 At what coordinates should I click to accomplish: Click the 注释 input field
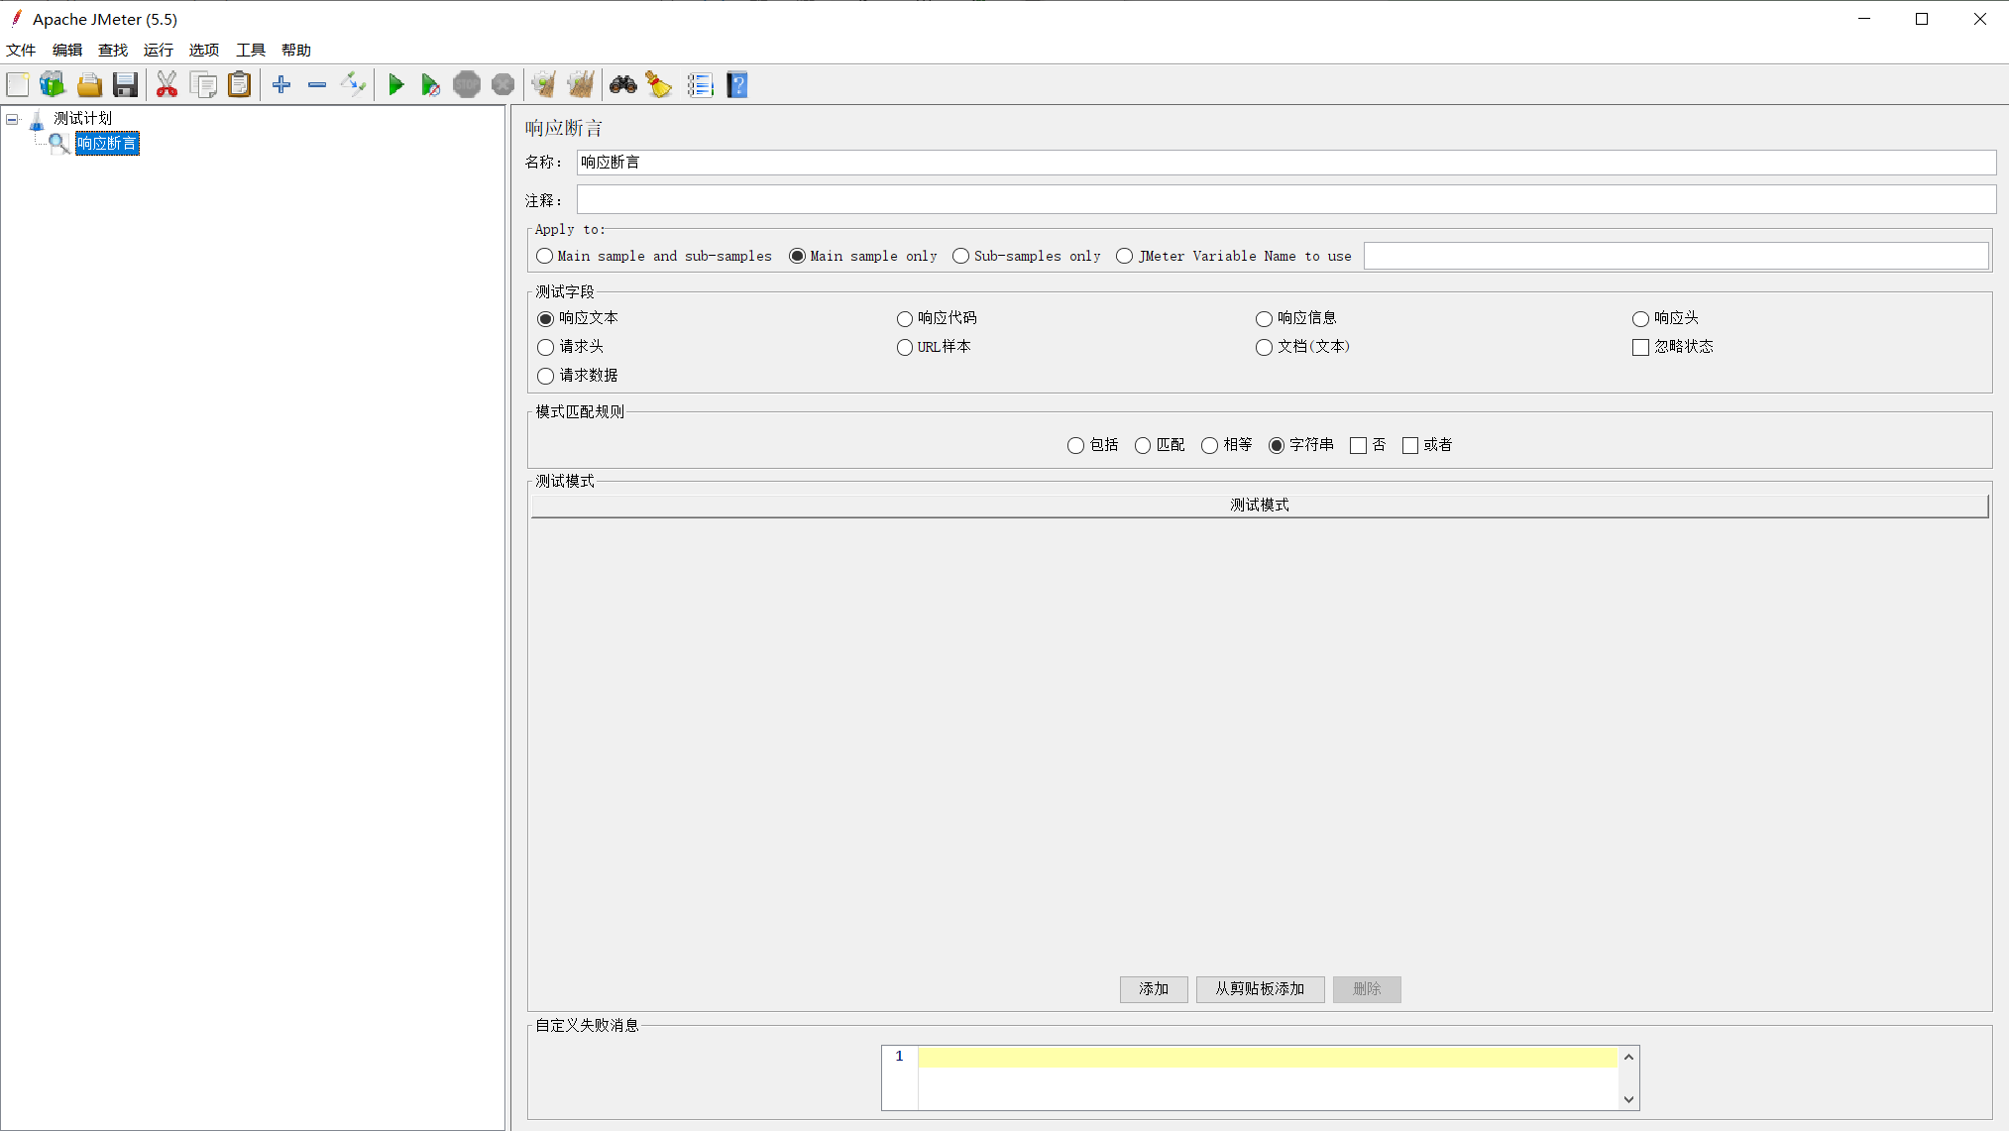pyautogui.click(x=1286, y=200)
